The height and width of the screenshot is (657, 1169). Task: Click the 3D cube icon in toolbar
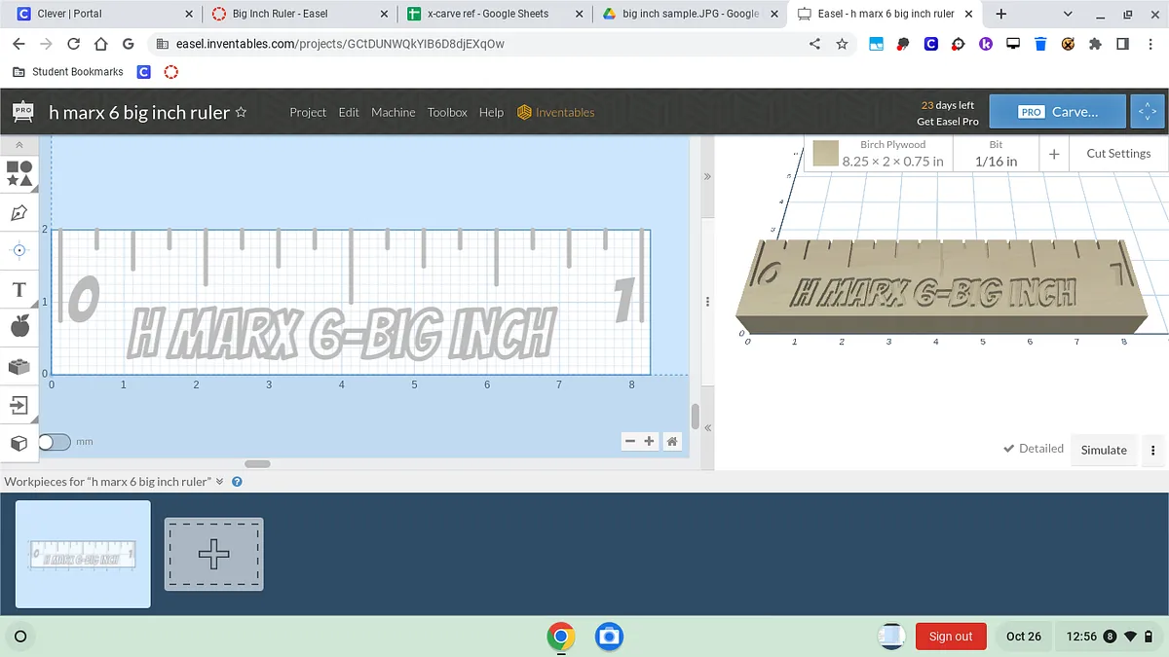[19, 443]
